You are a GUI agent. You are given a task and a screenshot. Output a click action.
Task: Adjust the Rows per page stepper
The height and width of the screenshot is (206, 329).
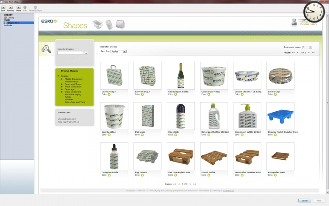[x=310, y=47]
